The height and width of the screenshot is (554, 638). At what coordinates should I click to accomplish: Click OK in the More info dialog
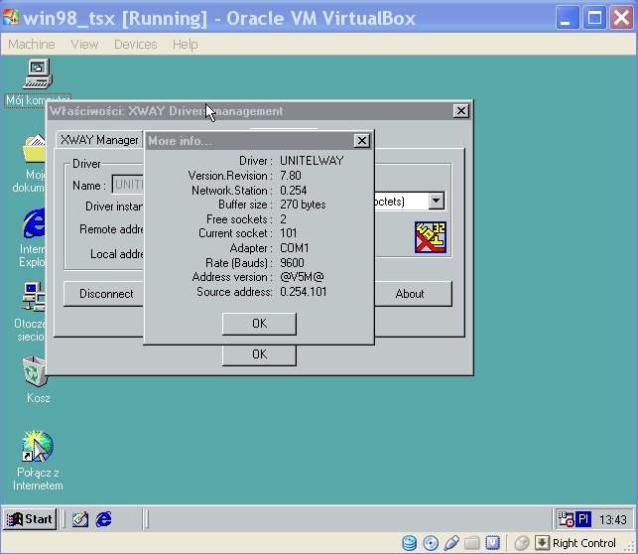click(x=259, y=324)
